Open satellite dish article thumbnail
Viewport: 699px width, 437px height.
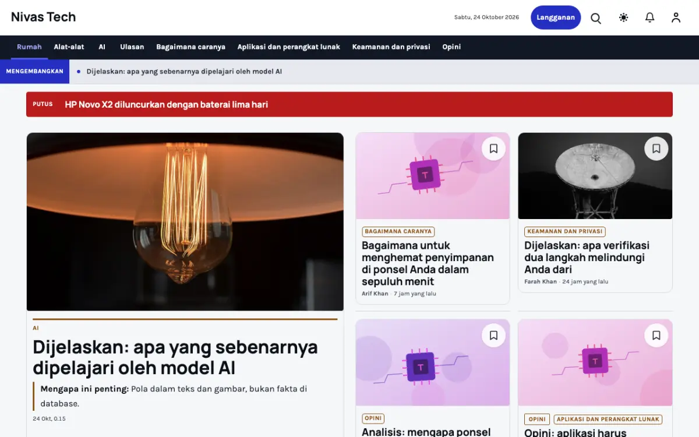[595, 176]
